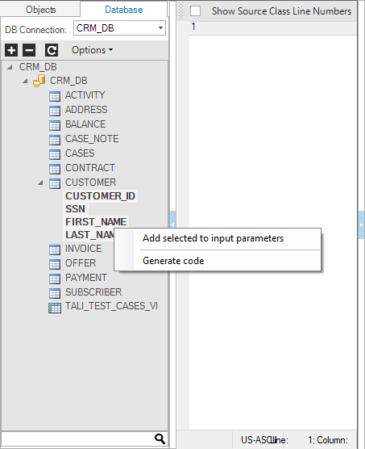Click the SUBSCRIBER table icon

[x=55, y=293]
